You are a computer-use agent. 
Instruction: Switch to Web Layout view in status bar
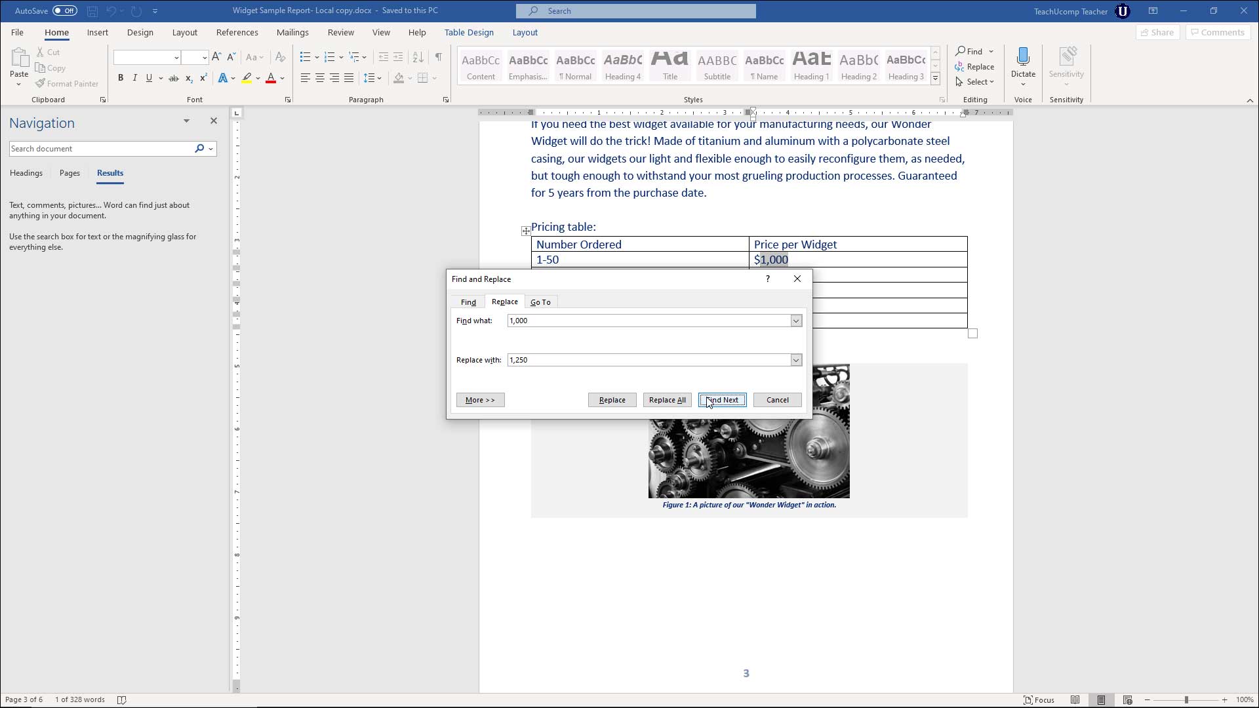pos(1127,699)
